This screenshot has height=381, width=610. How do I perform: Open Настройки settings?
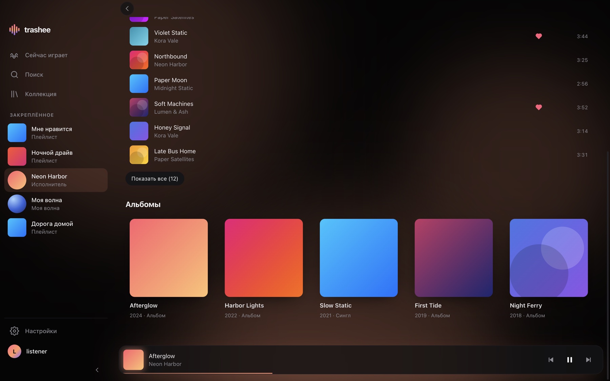pos(56,331)
